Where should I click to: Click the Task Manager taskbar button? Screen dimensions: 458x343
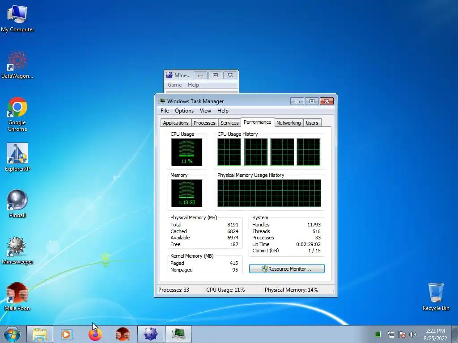pyautogui.click(x=178, y=334)
